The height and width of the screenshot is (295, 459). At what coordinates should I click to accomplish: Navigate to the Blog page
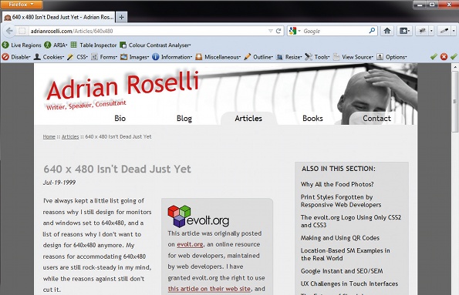coord(184,119)
